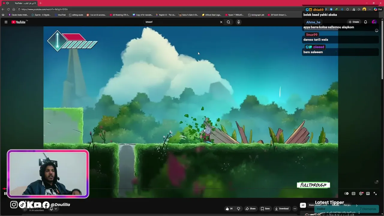This screenshot has height=216, width=384.
Task: Open the browser Chat sidebar button
Action: [378, 9]
